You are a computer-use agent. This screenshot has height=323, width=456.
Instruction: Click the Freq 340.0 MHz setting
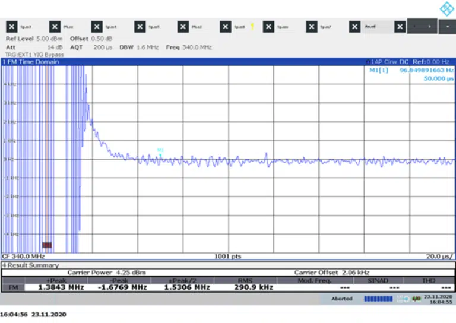click(x=189, y=46)
